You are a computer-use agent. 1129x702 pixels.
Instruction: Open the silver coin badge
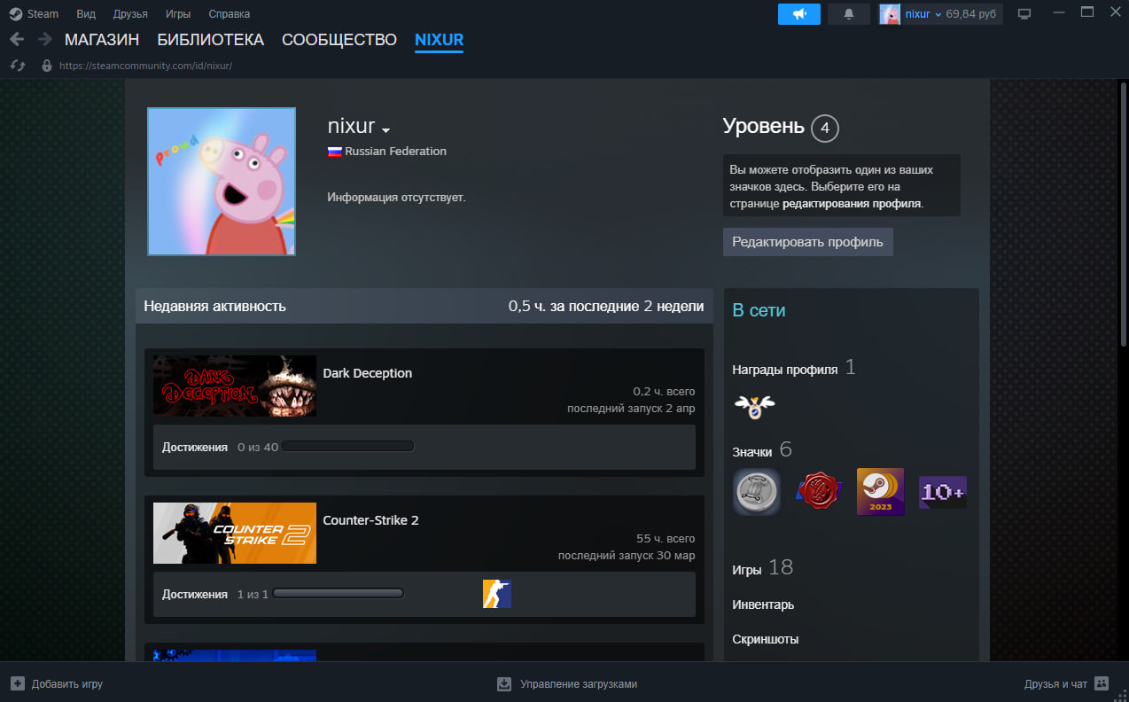click(x=756, y=491)
